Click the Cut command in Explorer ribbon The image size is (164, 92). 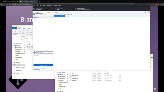pos(27,31)
